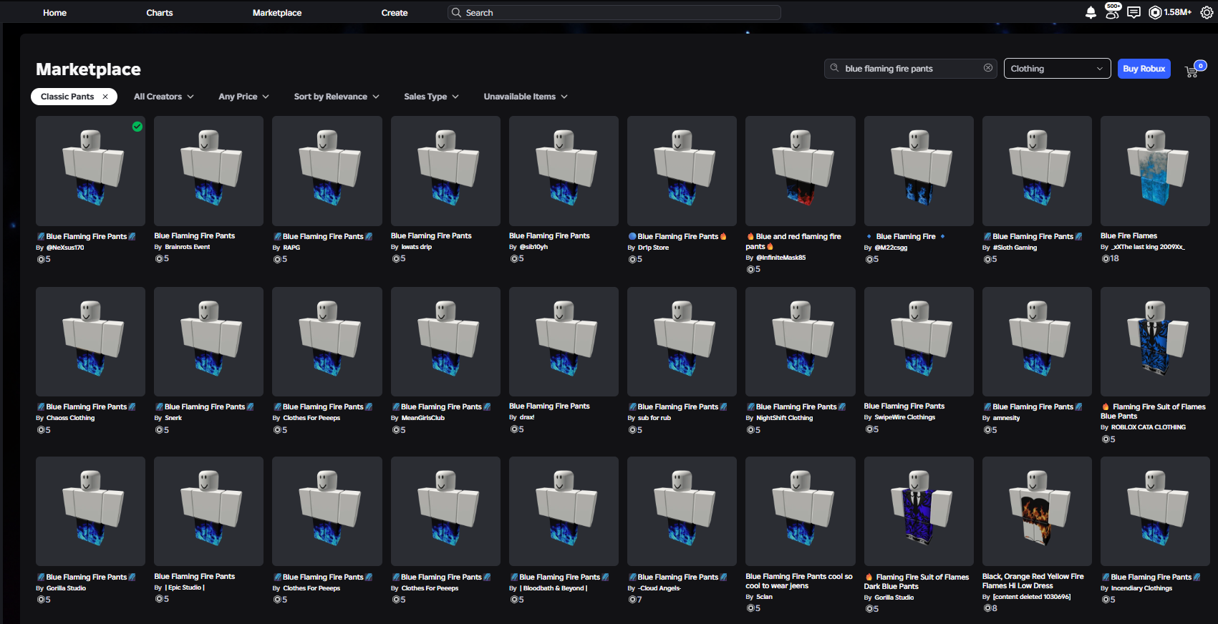The image size is (1218, 624).
Task: Open the Blue Flaming Fire title by sub for rub
Action: pyautogui.click(x=677, y=406)
